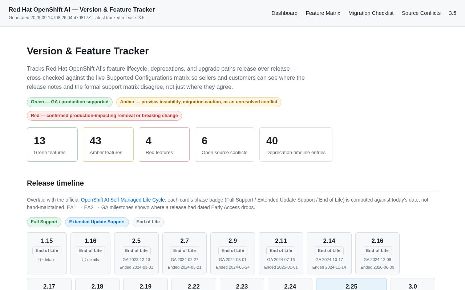The width and height of the screenshot is (465, 290).
Task: Click the Full Support phase badge
Action: pos(44,222)
